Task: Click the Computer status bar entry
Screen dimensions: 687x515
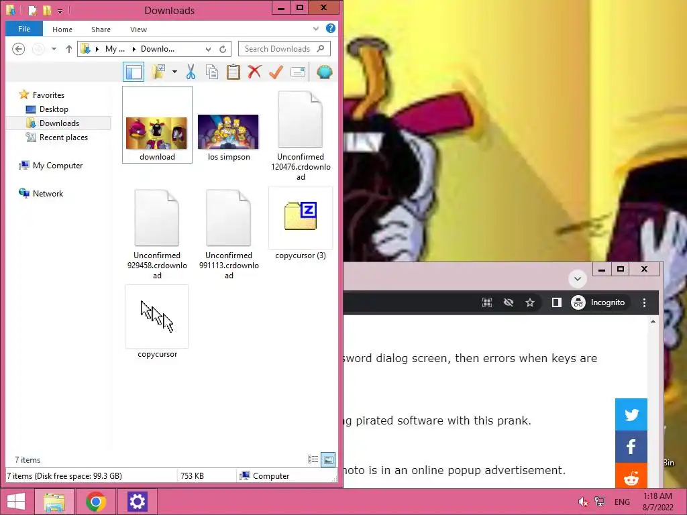Action: (264, 475)
